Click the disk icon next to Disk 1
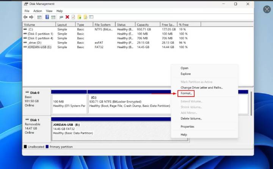Viewport: 273px width, 169px height. 27,120
